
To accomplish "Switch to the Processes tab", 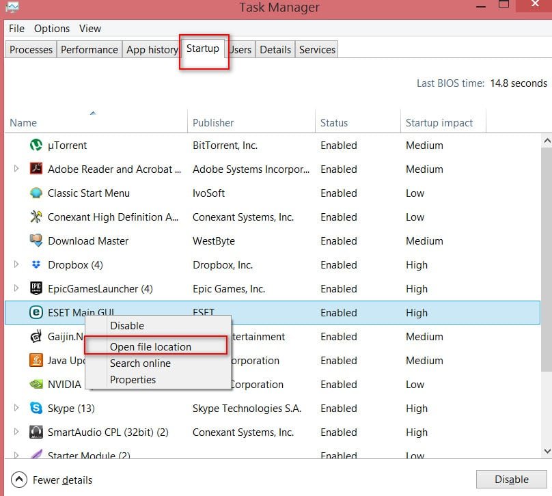I will (31, 50).
